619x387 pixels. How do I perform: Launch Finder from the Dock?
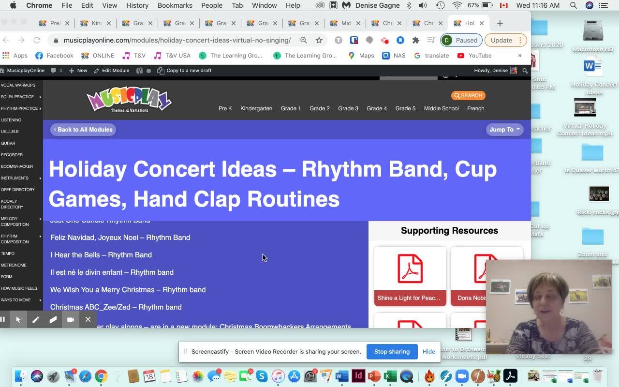click(x=21, y=376)
